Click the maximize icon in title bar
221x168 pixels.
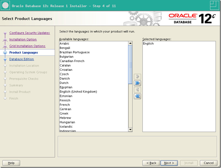click(215, 6)
